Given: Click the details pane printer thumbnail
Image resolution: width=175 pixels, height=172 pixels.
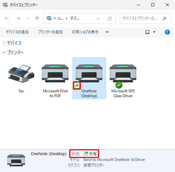Looking at the screenshot, I should point(16,160).
